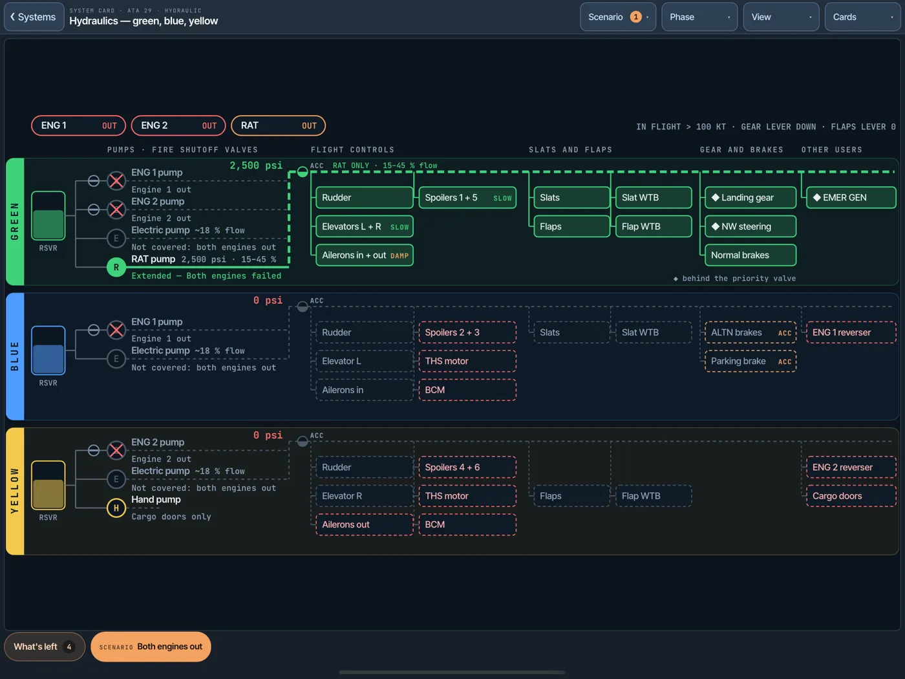Click the horizontal scrollbar at the bottom
The image size is (905, 679).
tap(452, 673)
